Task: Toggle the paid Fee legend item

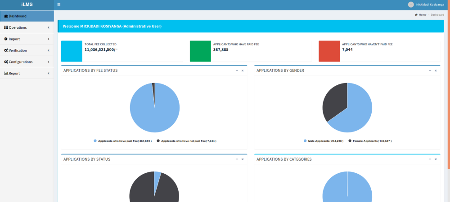Action: [x=122, y=141]
